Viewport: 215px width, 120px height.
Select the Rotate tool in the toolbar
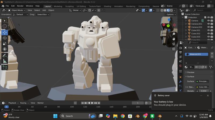point(5,38)
